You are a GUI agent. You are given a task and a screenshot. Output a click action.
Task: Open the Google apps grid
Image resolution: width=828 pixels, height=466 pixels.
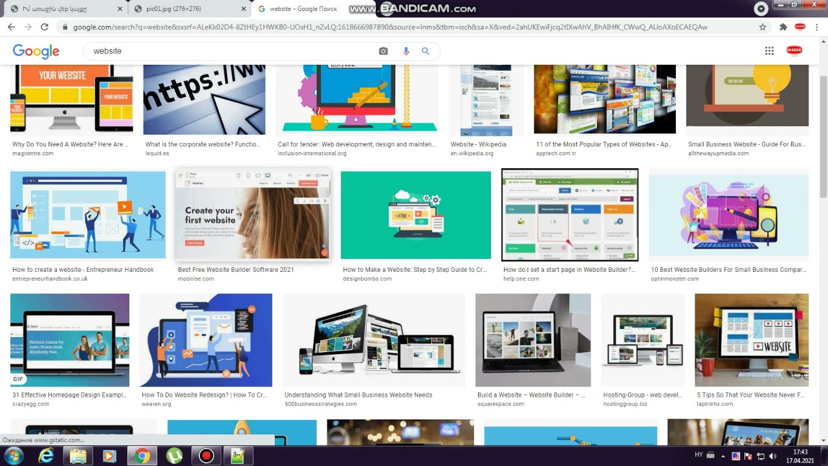click(x=769, y=51)
